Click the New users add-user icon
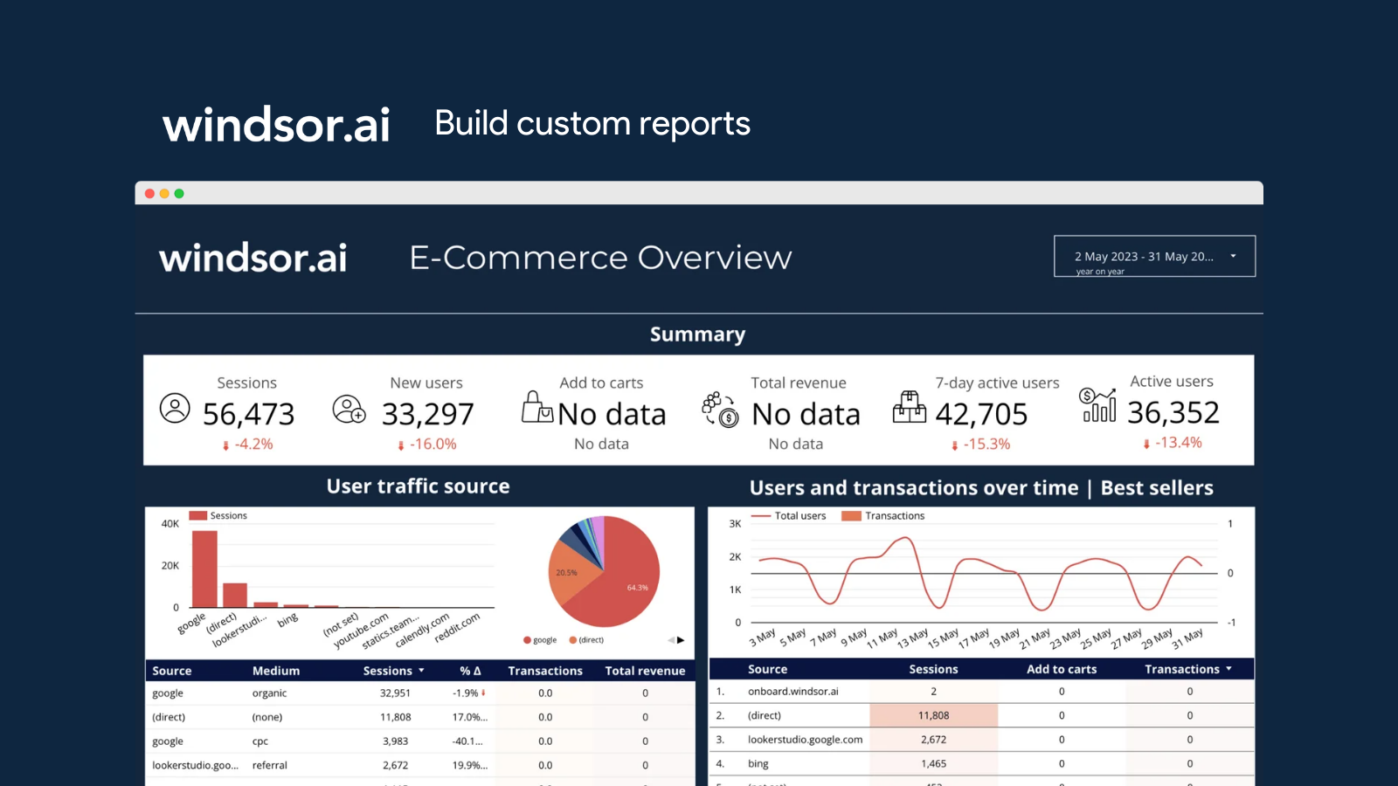The height and width of the screenshot is (786, 1398). [349, 409]
